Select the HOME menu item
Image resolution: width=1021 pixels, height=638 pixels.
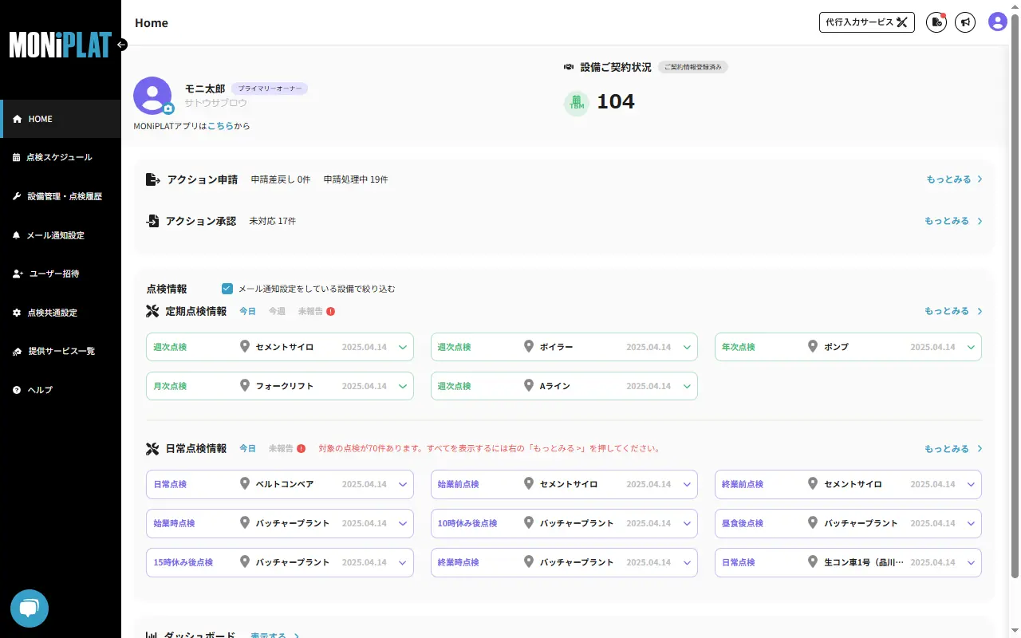pyautogui.click(x=38, y=118)
